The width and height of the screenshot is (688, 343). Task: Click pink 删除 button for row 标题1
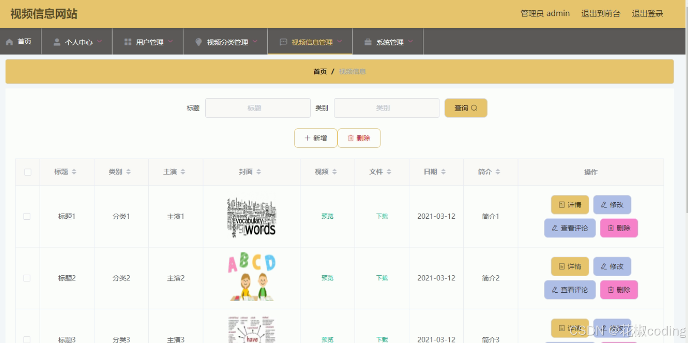tap(619, 228)
